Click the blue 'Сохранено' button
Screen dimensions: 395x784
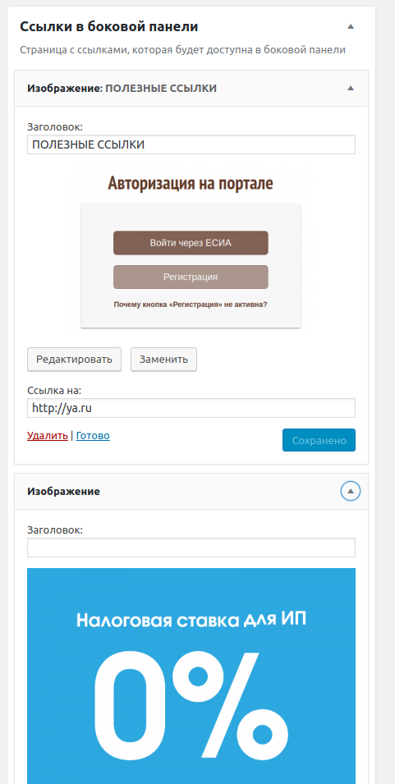pos(319,440)
